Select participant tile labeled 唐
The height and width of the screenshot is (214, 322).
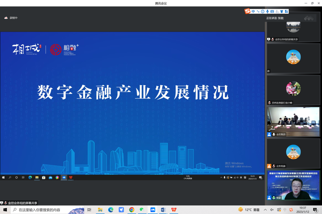(293, 58)
